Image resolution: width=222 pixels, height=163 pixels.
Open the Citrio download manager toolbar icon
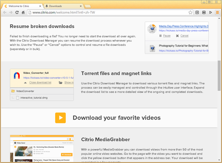coord(197,13)
